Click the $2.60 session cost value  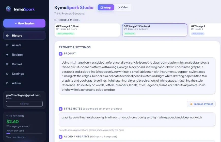click(x=12, y=121)
